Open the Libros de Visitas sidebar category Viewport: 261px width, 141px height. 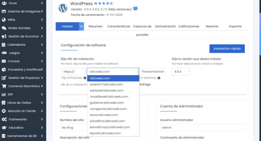[23, 103]
